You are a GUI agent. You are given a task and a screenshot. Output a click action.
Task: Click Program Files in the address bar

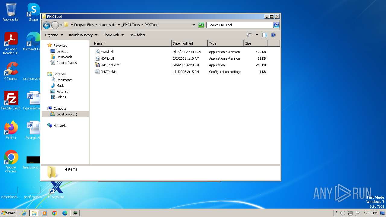click(84, 25)
